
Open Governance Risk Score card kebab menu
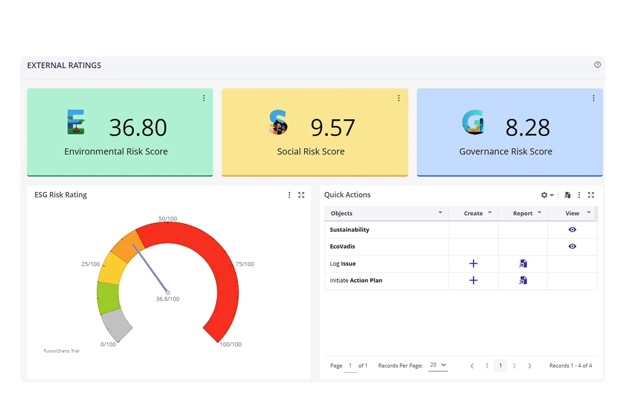[593, 98]
